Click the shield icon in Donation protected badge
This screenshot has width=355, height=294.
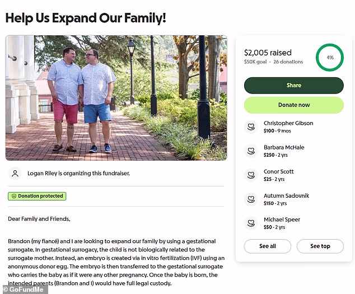[13, 197]
